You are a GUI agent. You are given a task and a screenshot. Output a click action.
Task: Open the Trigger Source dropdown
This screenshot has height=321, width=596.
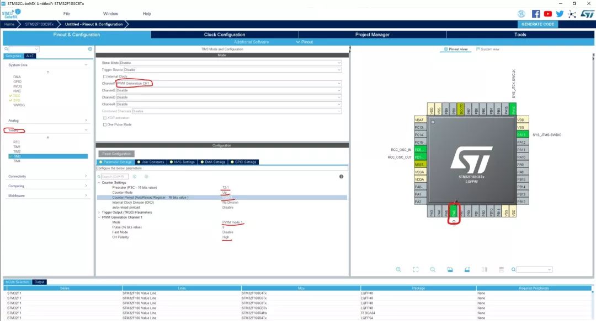233,69
